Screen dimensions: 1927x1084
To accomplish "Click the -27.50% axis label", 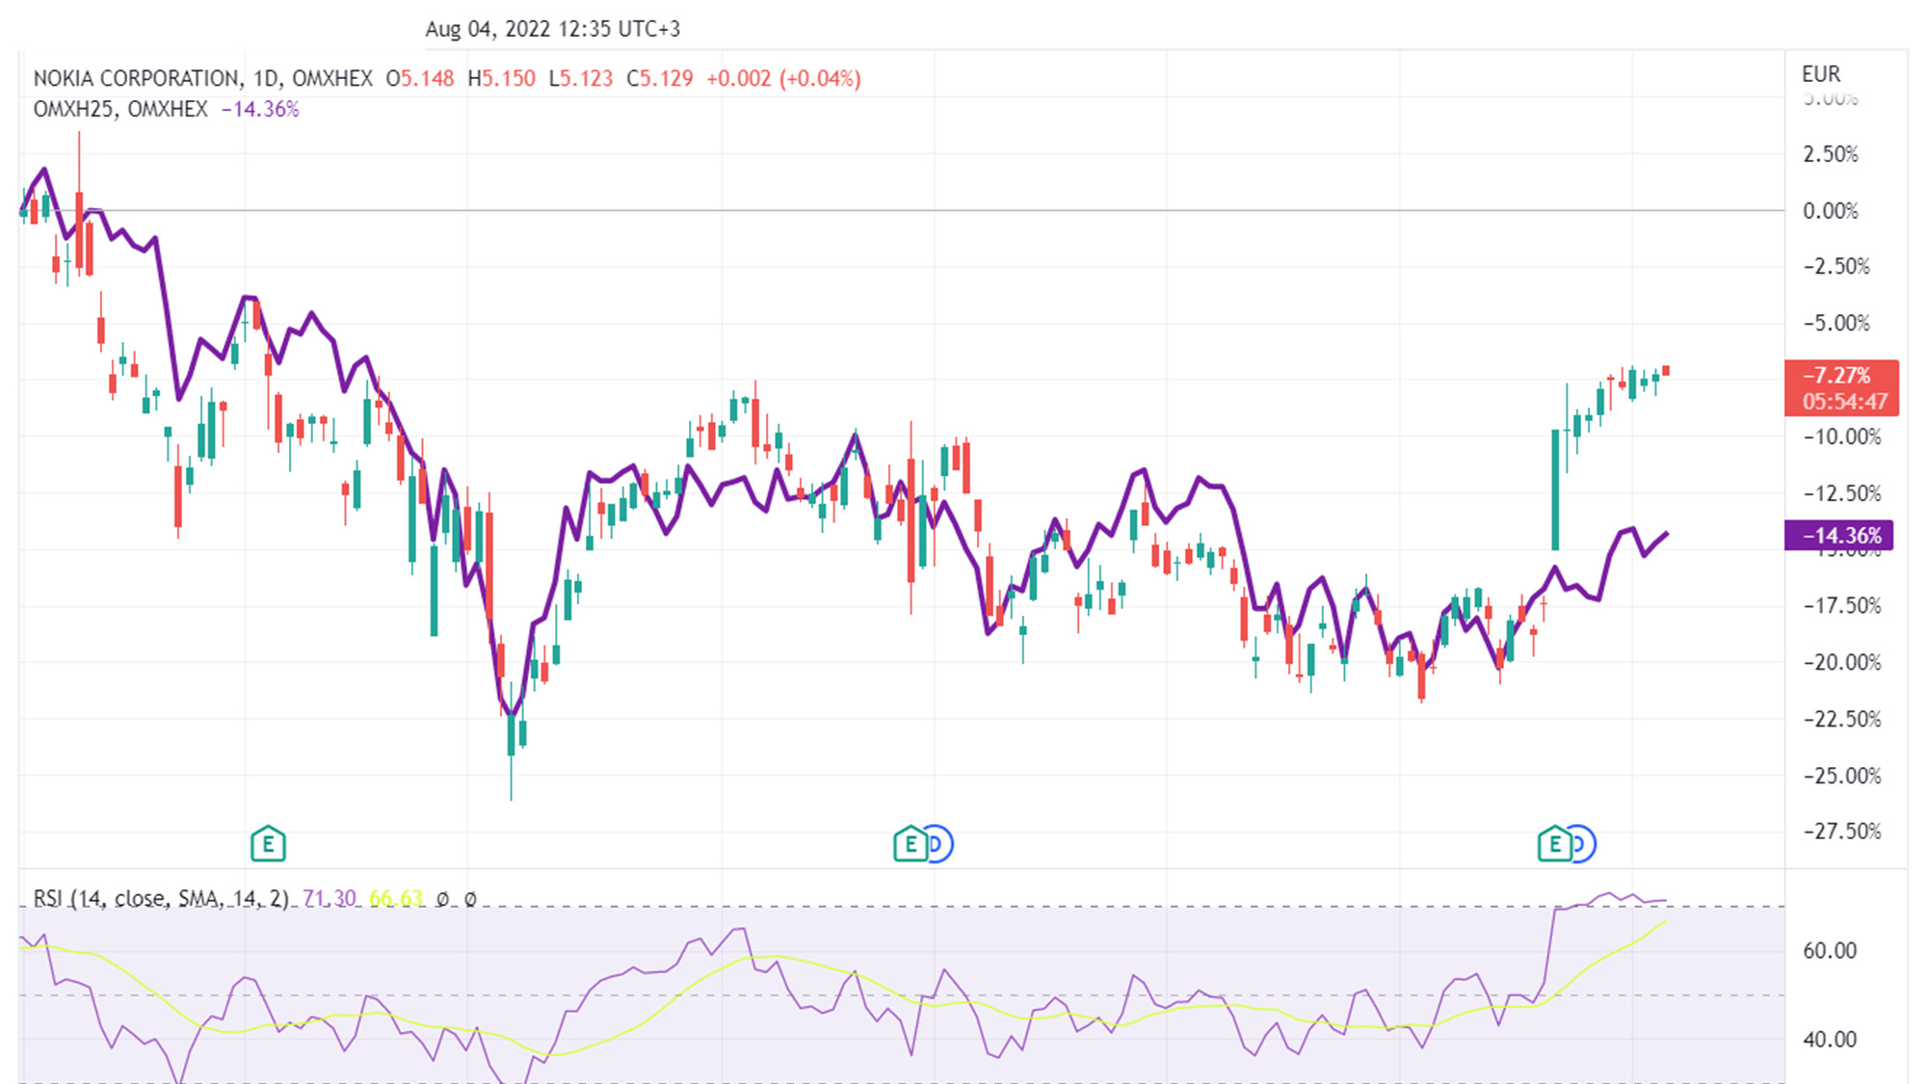I will click(1842, 831).
